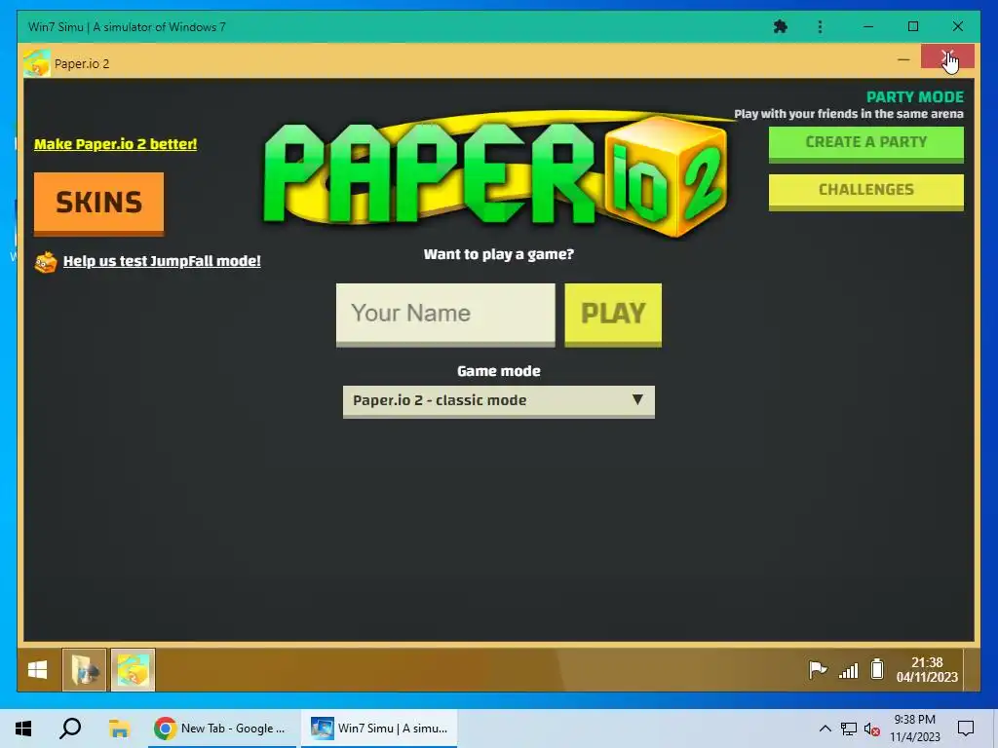Switch to Win7 Simu taskbar item

379,729
